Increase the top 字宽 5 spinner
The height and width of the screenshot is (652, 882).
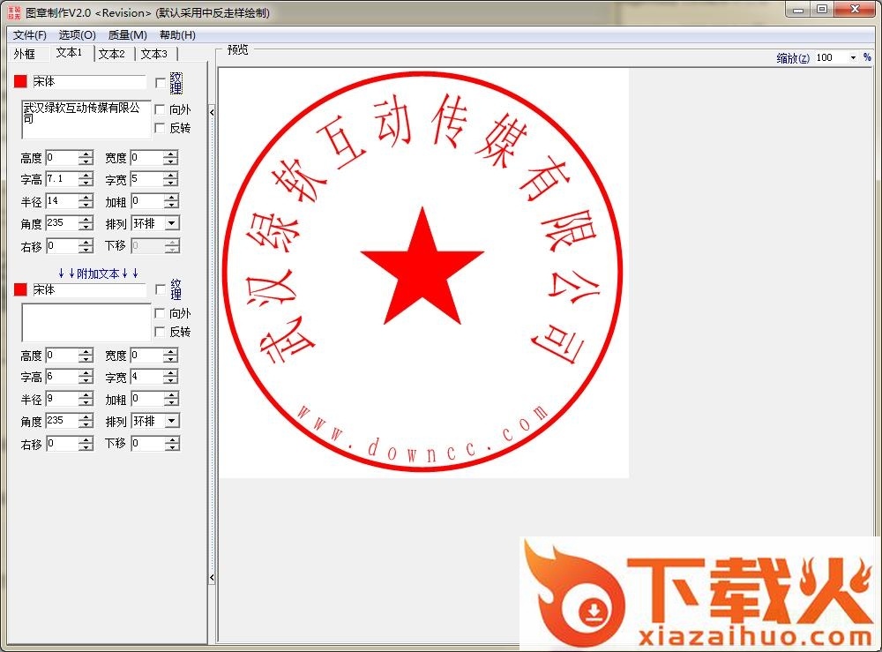170,176
